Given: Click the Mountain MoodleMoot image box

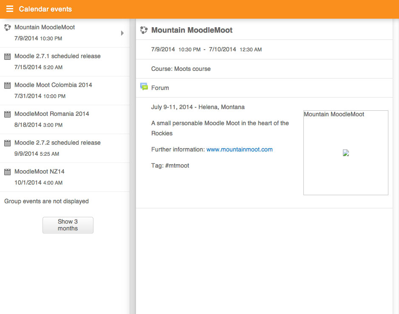Looking at the screenshot, I should coord(346,153).
